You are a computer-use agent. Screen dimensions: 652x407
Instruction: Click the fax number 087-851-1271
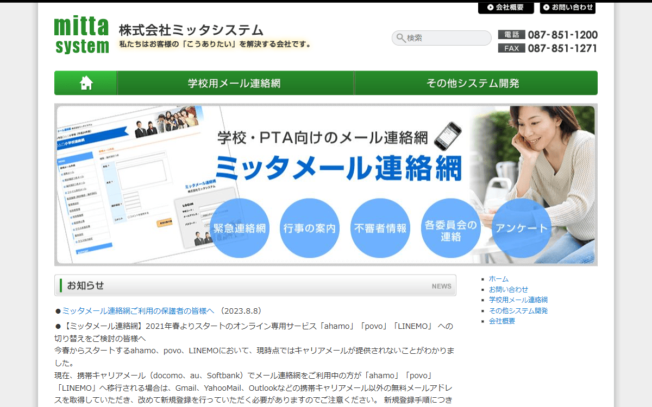click(563, 48)
